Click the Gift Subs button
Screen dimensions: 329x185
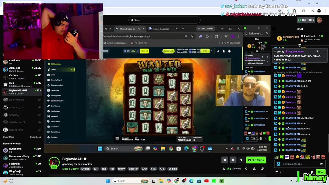pos(256,160)
